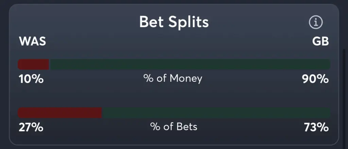The width and height of the screenshot is (348, 149).
Task: Click divider between red and green money bar
Action: tap(50, 64)
